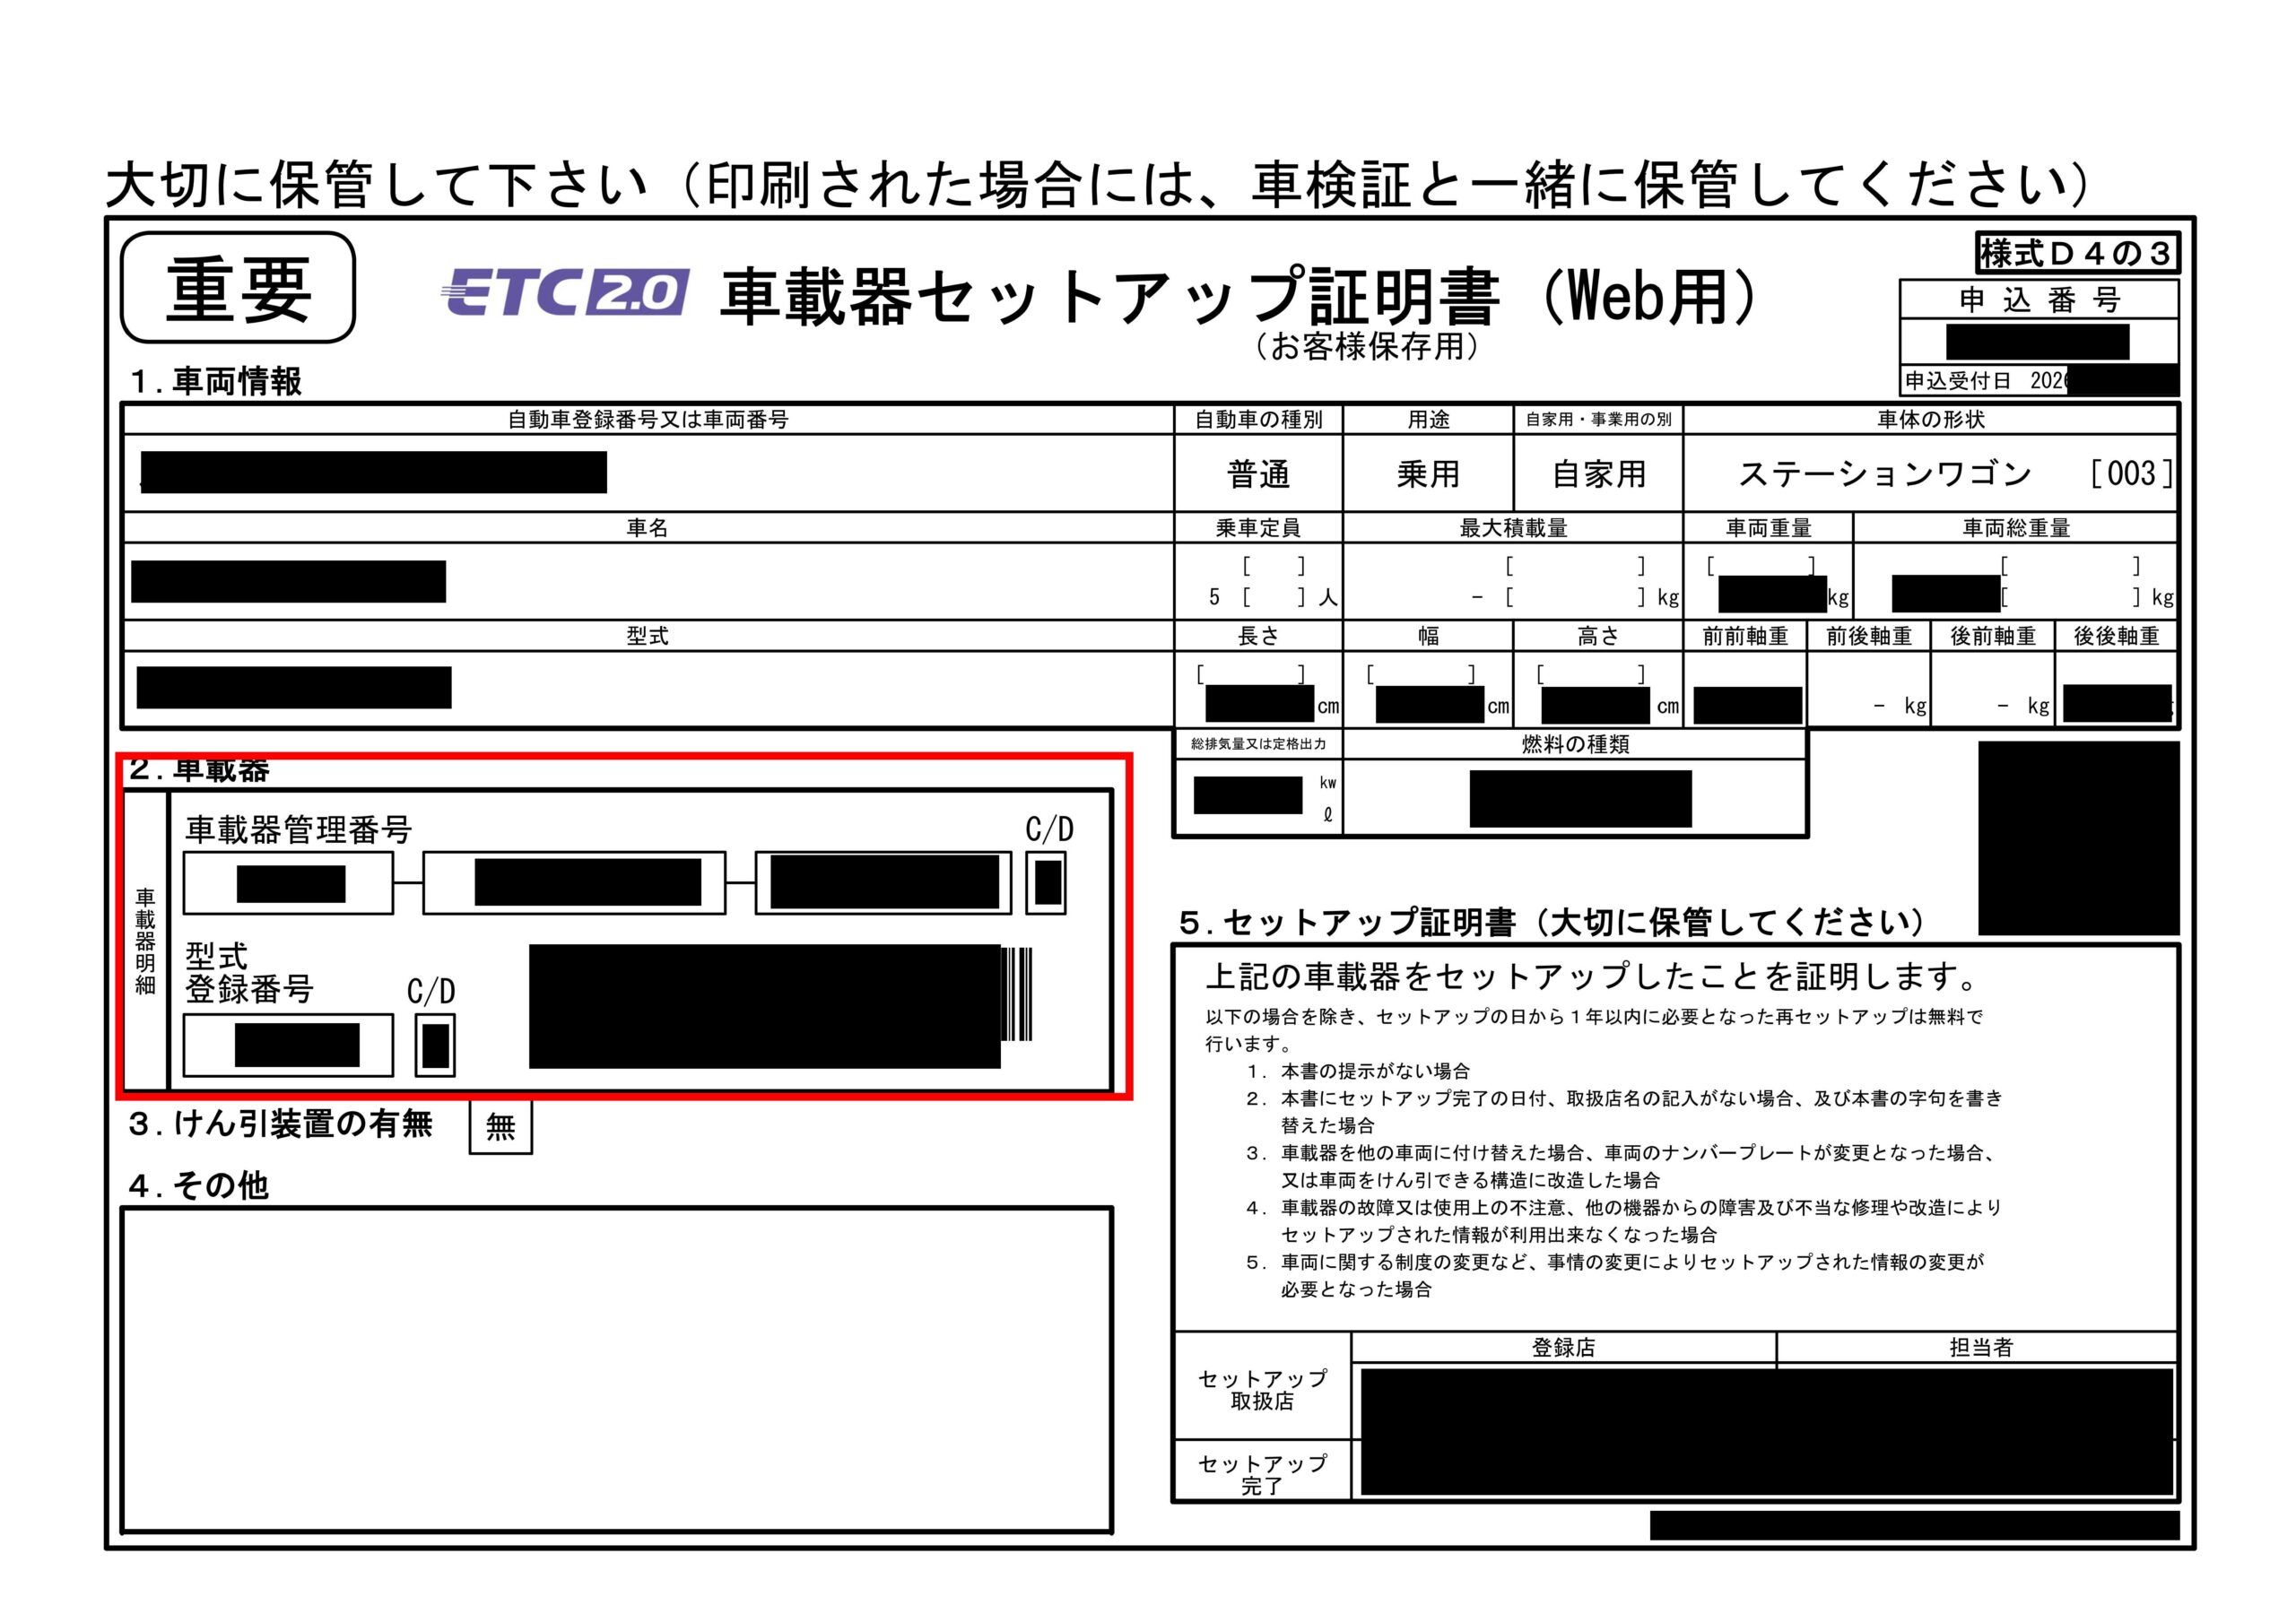Click the 乗車定員 header

(x=1258, y=528)
